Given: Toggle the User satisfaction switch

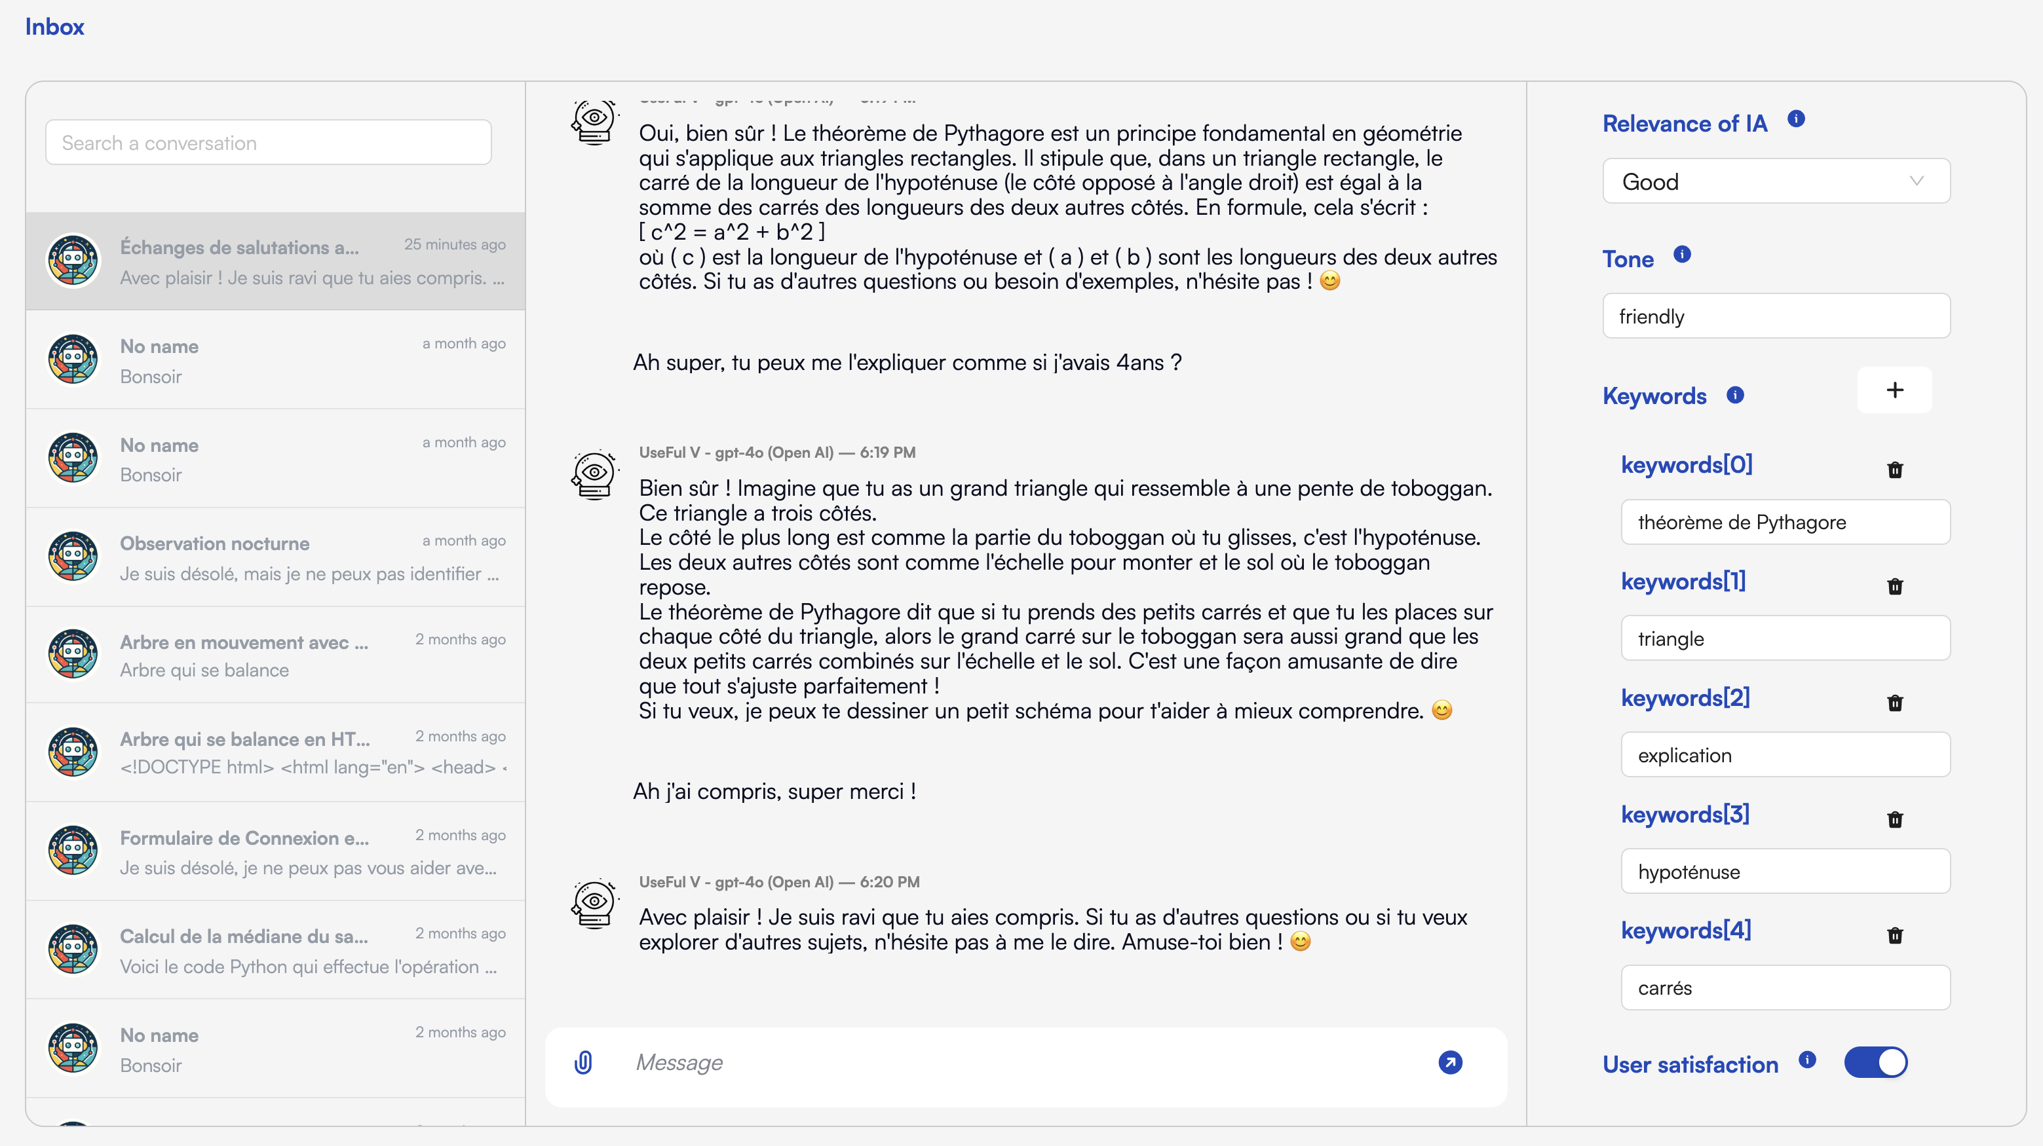Looking at the screenshot, I should pyautogui.click(x=1876, y=1062).
